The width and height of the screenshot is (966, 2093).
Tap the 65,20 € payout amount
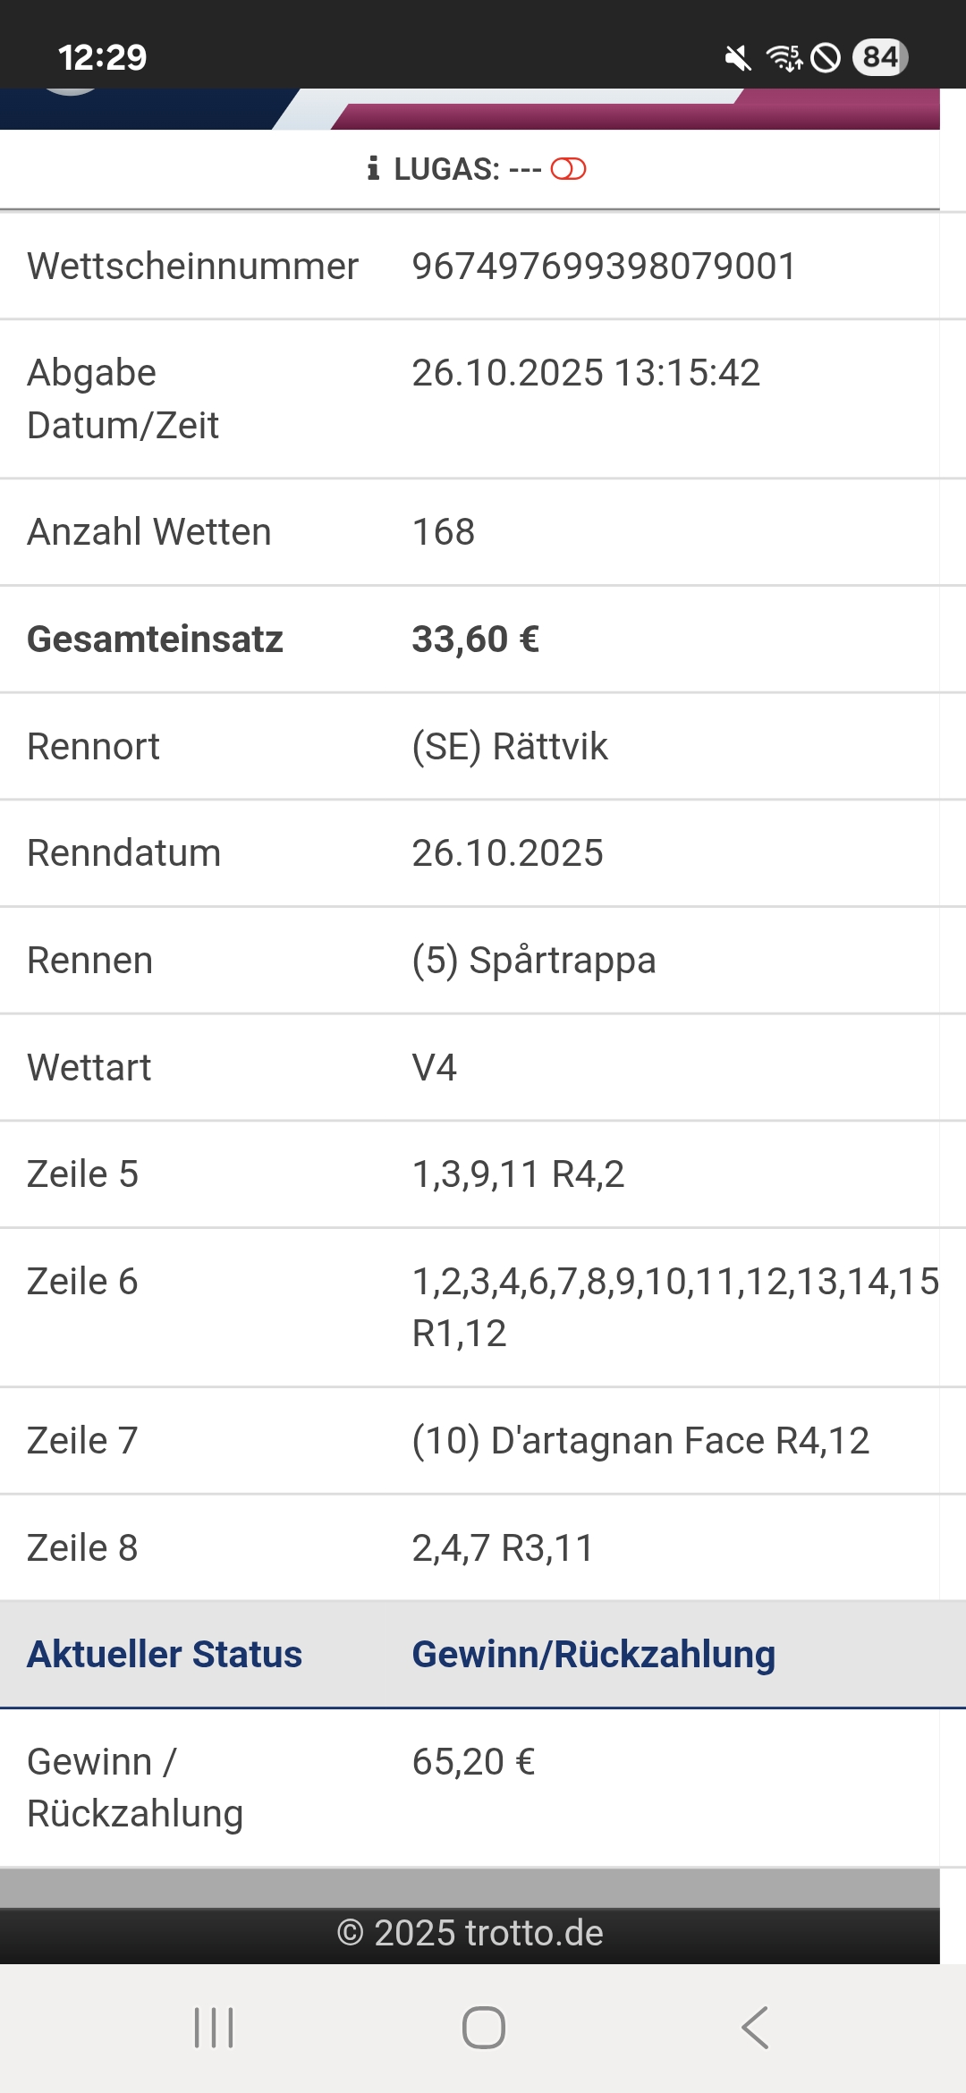click(473, 1762)
